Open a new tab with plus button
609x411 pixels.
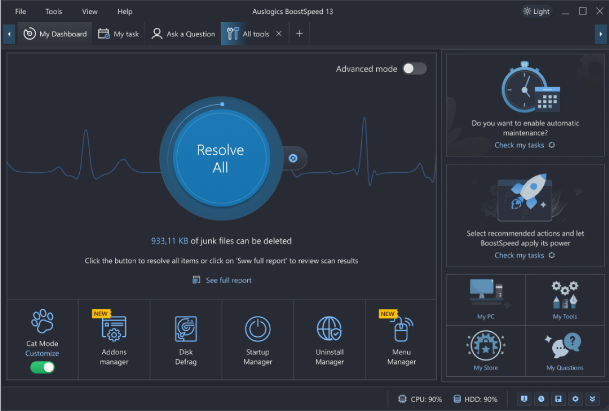click(299, 33)
